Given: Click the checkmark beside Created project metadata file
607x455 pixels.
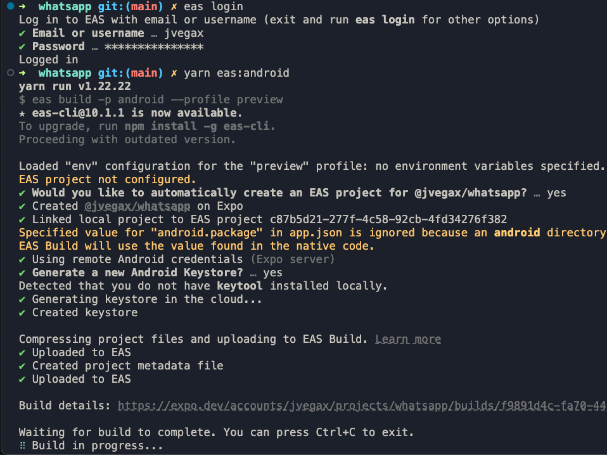Looking at the screenshot, I should (23, 366).
